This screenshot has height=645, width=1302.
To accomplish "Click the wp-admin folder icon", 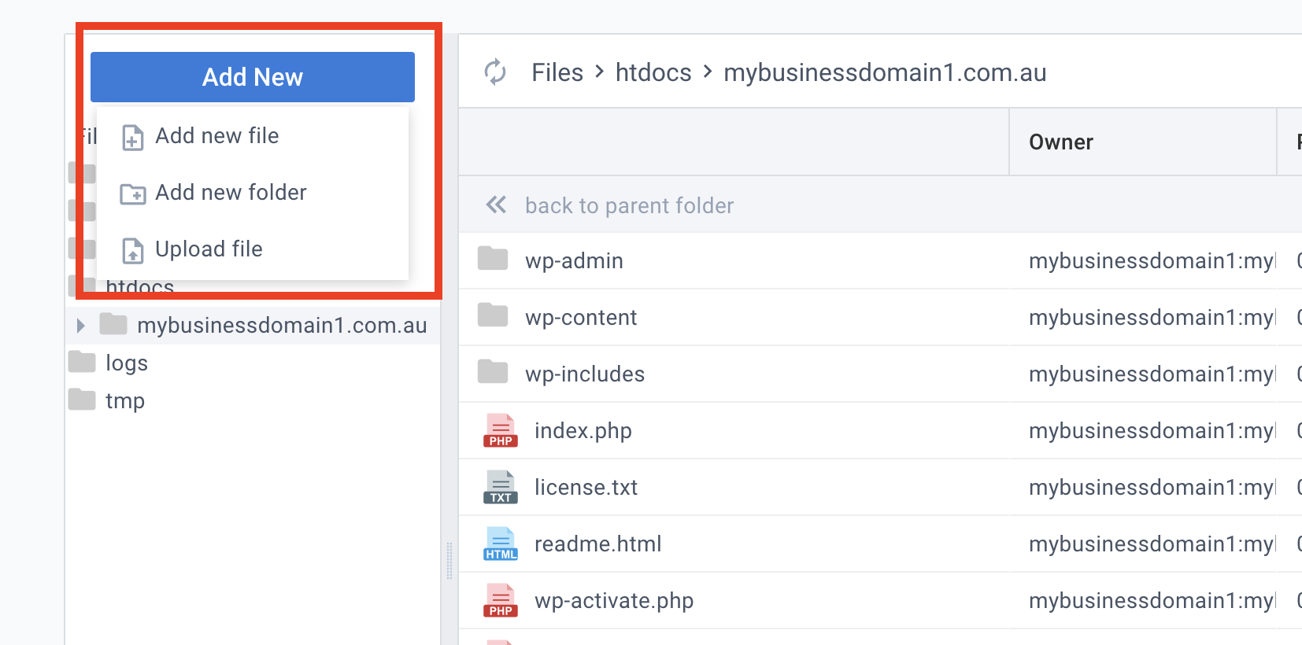I will point(493,259).
